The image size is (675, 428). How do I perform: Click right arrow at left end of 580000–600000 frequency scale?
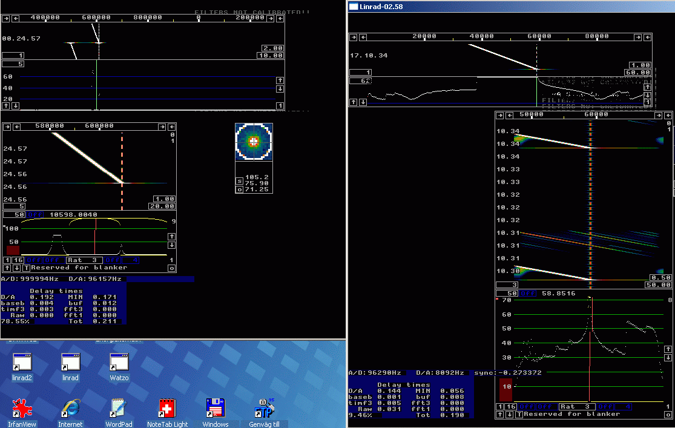pyautogui.click(x=7, y=127)
